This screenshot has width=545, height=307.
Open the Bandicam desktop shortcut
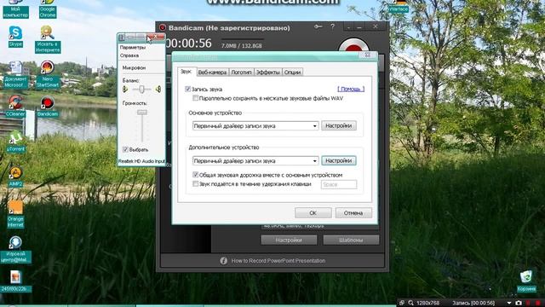tap(48, 106)
